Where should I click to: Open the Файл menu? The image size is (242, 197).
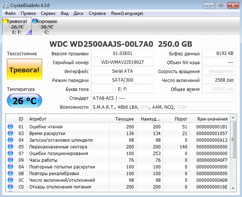(10, 13)
